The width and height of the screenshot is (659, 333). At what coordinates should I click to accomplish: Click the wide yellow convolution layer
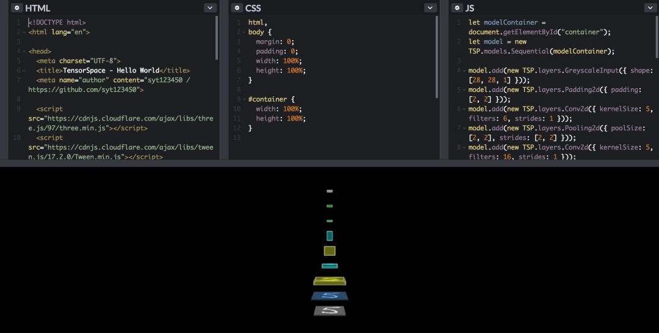coord(329,281)
